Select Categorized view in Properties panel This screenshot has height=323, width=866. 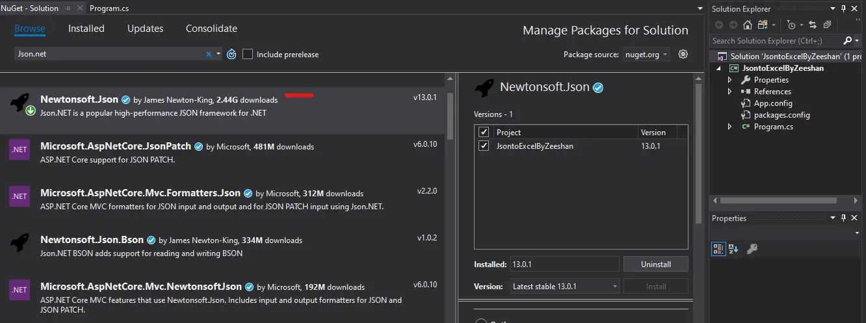(x=718, y=248)
